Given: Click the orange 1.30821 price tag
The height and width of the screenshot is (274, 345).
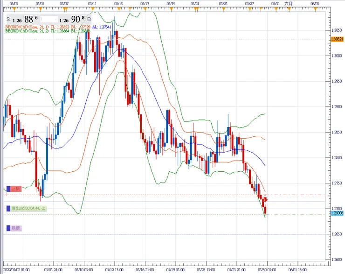Looking at the screenshot, I should [x=337, y=39].
